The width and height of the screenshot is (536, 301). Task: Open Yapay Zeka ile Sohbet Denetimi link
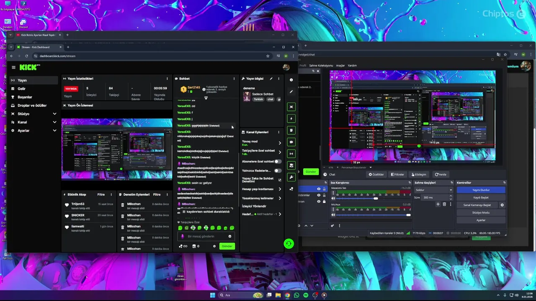pyautogui.click(x=262, y=180)
